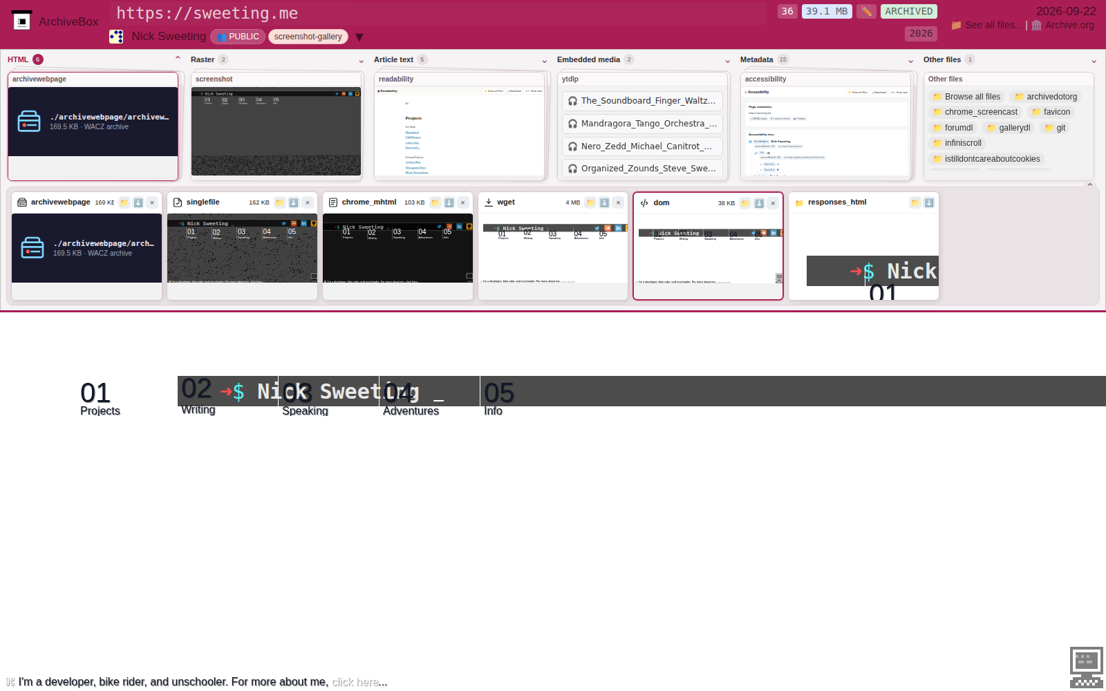Expand the Metadata section chevron

910,61
